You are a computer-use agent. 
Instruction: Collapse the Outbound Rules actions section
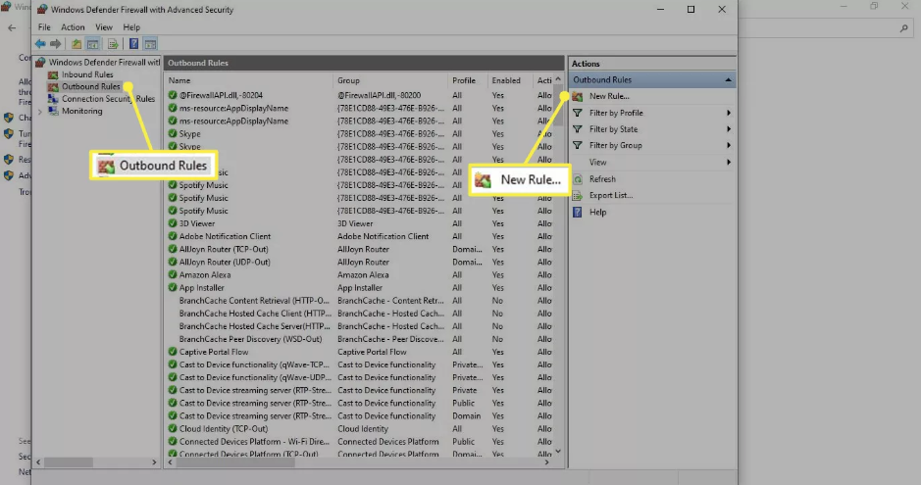point(728,79)
